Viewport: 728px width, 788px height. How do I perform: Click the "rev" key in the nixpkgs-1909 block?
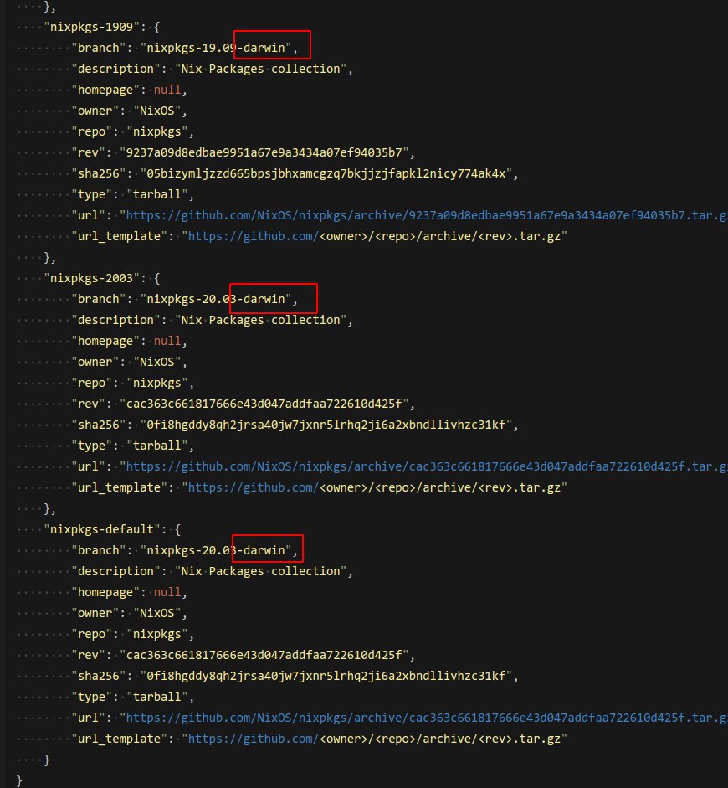tap(88, 152)
